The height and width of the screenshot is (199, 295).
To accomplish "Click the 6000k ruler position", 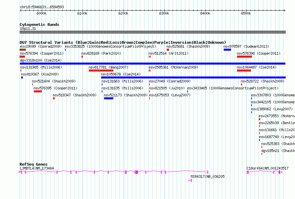I will pos(41,13).
